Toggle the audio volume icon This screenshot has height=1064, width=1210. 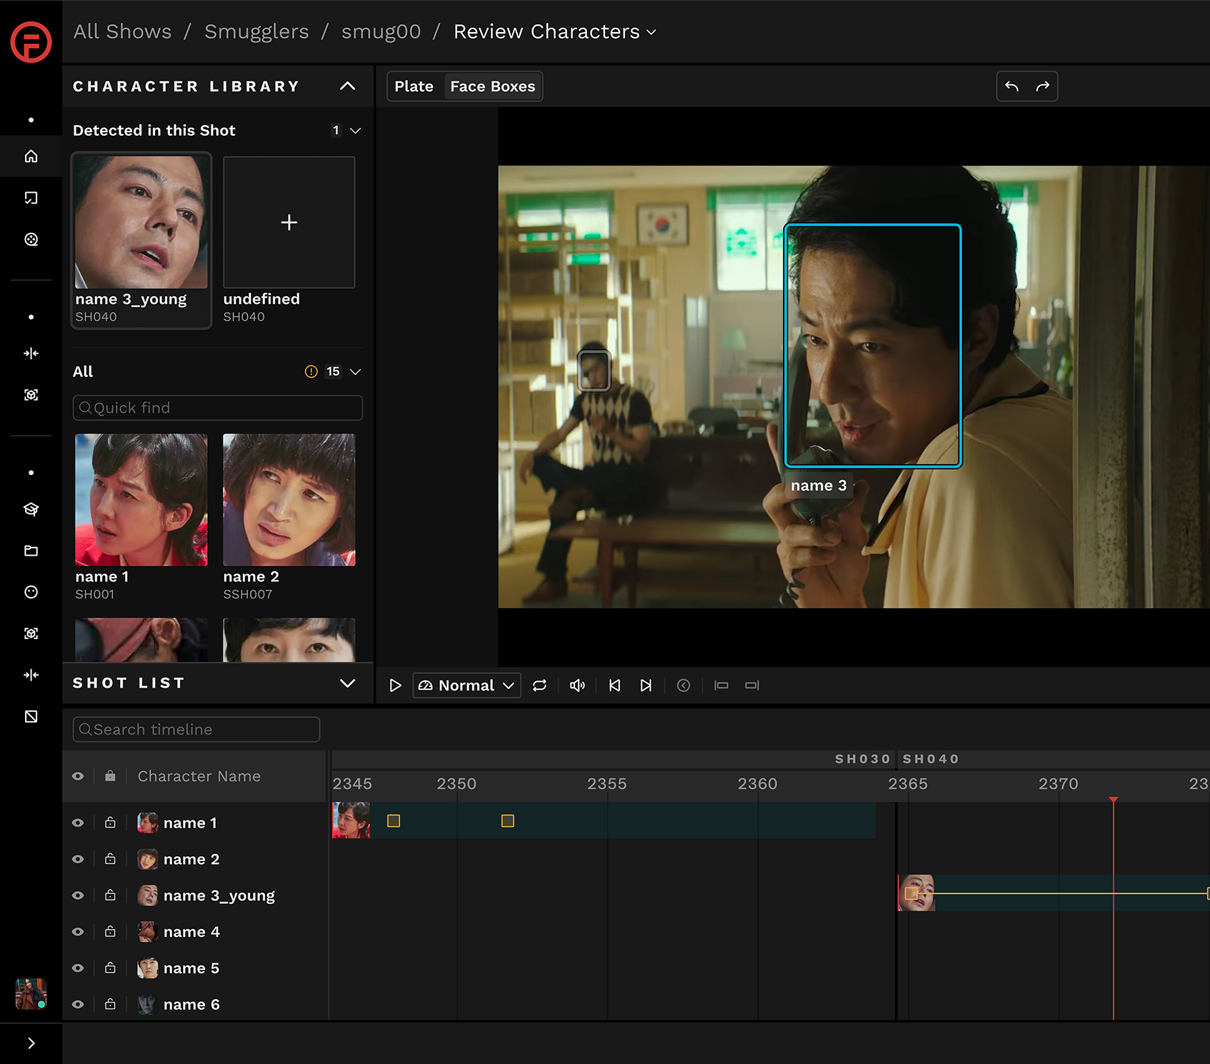point(577,686)
